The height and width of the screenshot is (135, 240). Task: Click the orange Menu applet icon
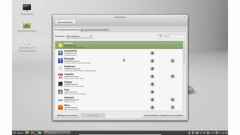tap(60, 107)
